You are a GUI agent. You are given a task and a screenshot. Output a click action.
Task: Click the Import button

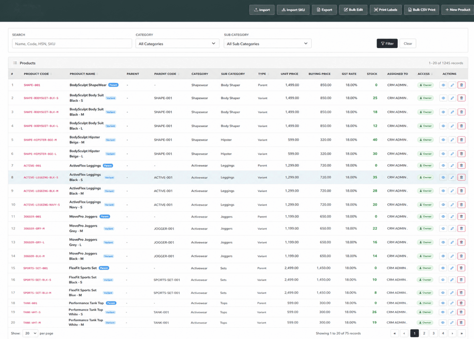[262, 10]
